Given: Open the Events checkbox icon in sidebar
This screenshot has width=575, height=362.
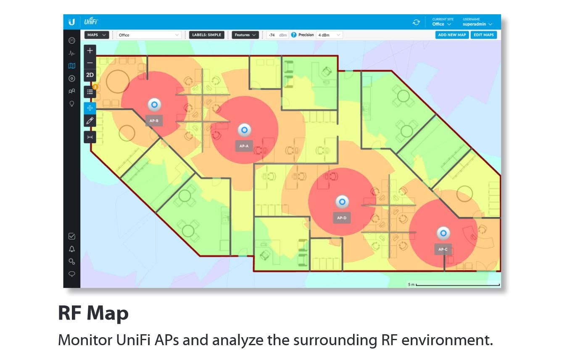Looking at the screenshot, I should pos(72,236).
